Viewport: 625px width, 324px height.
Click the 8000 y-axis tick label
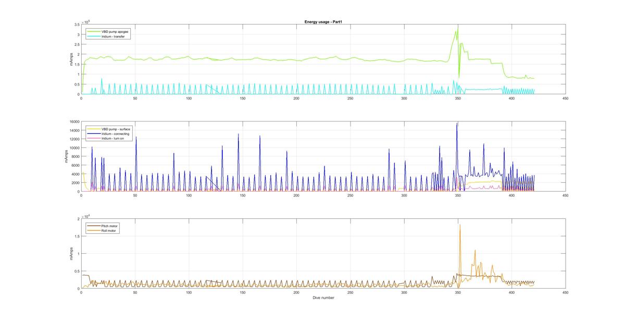(74, 157)
